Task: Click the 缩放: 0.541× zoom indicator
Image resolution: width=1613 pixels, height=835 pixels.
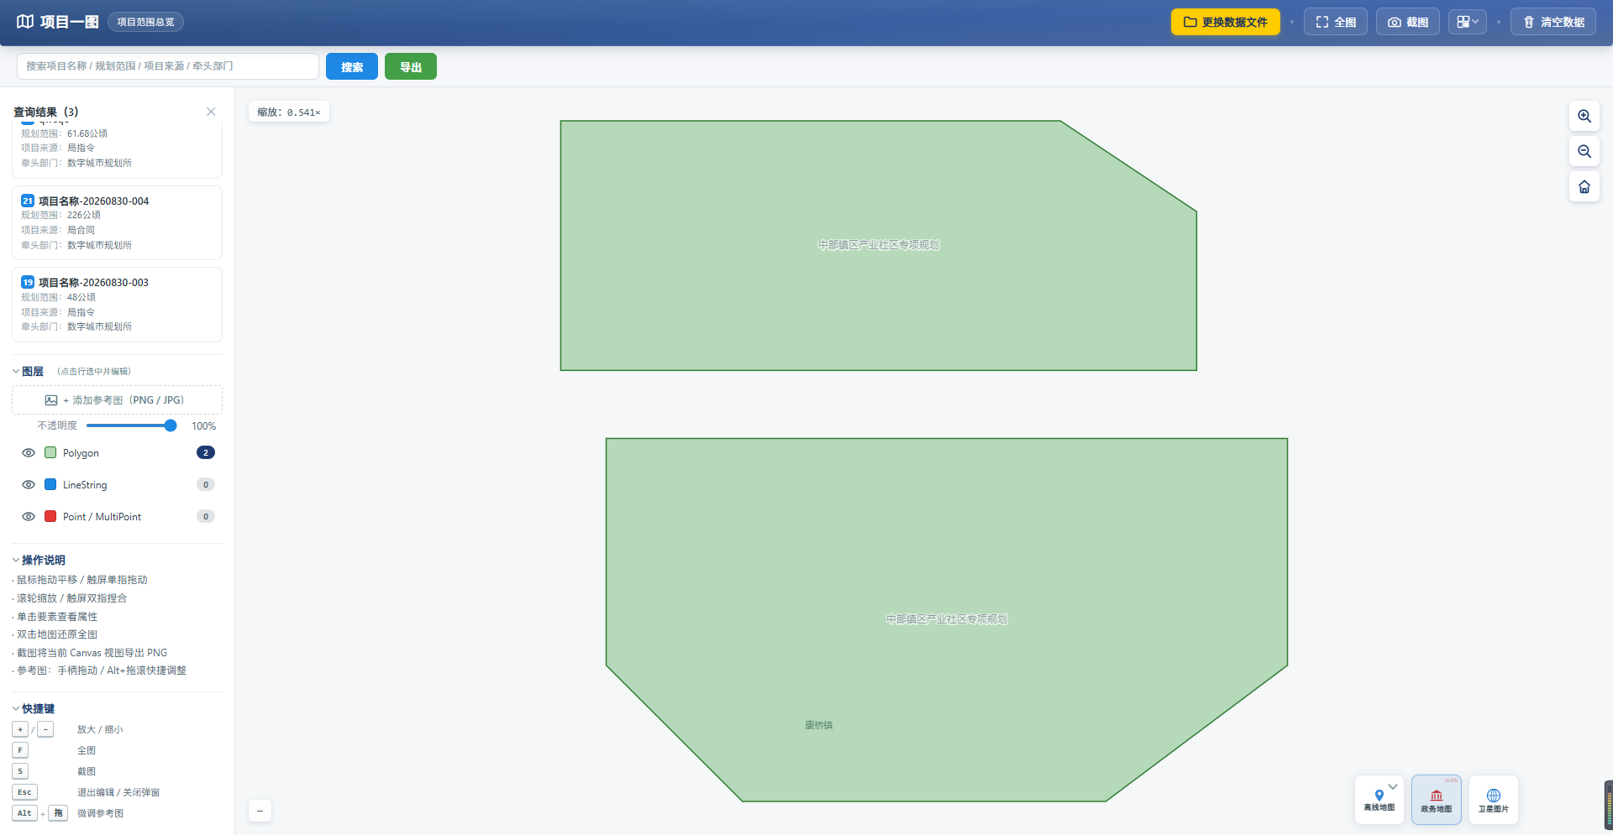Action: [289, 112]
